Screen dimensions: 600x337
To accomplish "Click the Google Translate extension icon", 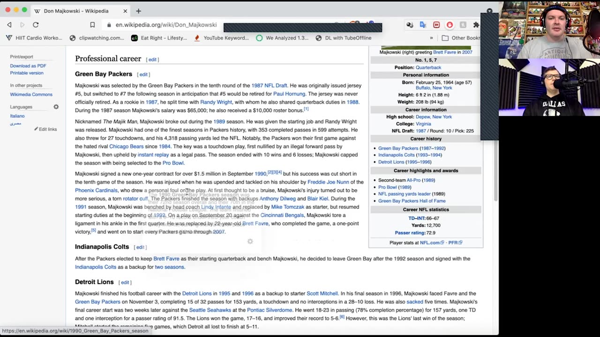I will click(x=423, y=25).
